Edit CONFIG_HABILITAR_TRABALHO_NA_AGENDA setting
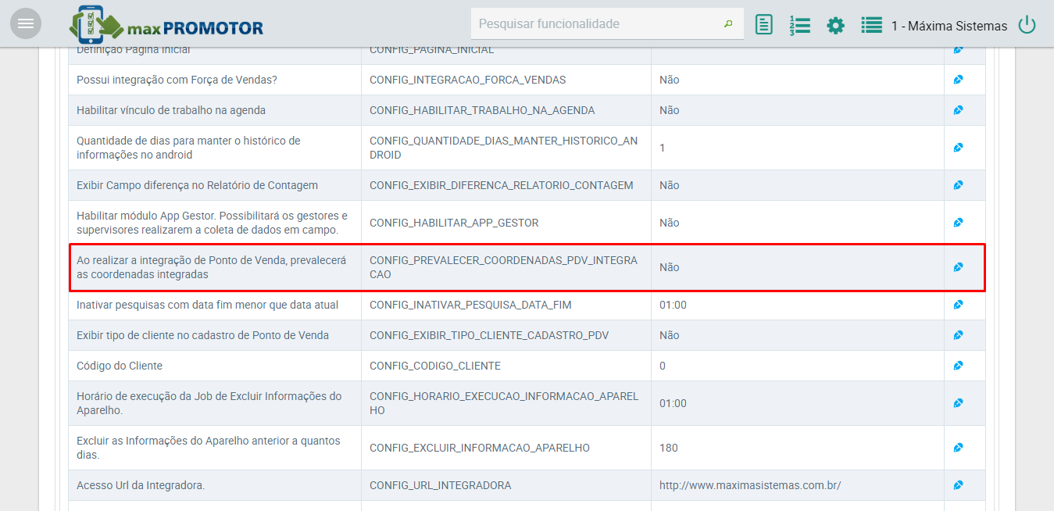1054x511 pixels. coord(958,110)
